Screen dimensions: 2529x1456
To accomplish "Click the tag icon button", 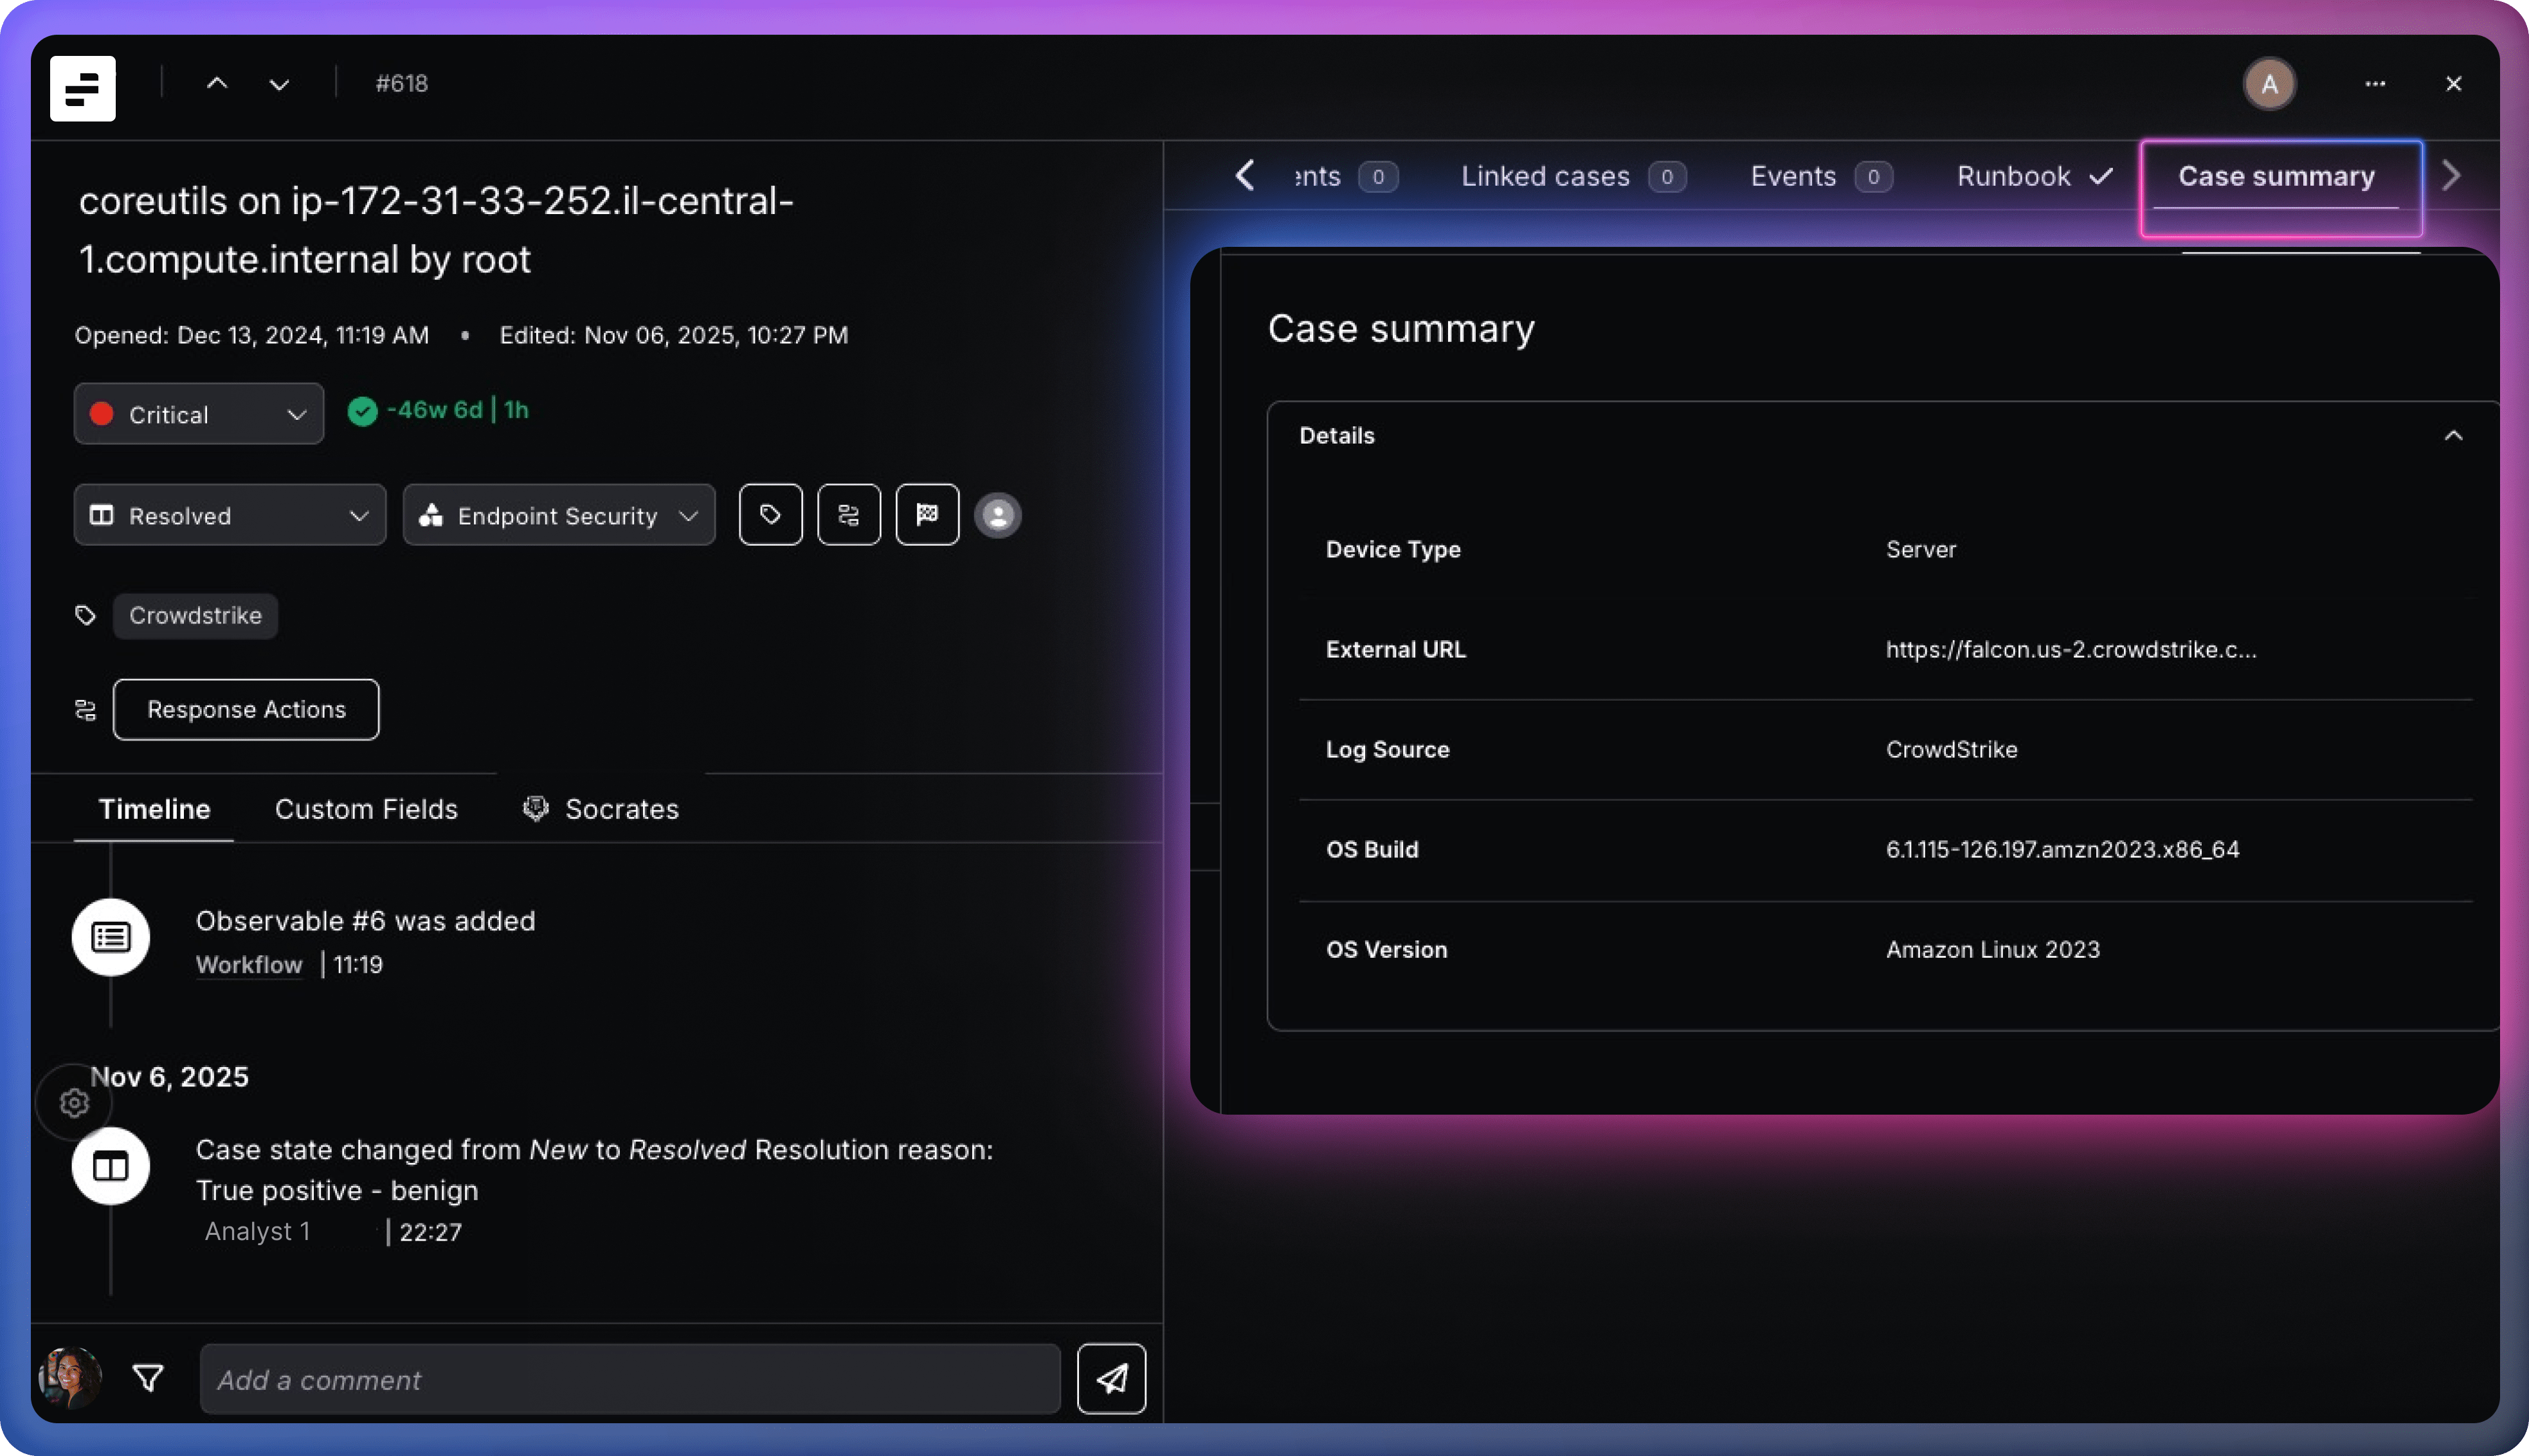I will pyautogui.click(x=770, y=515).
